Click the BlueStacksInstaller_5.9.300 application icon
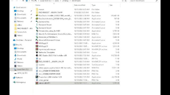The height and width of the screenshot is (95, 170). 37,19
